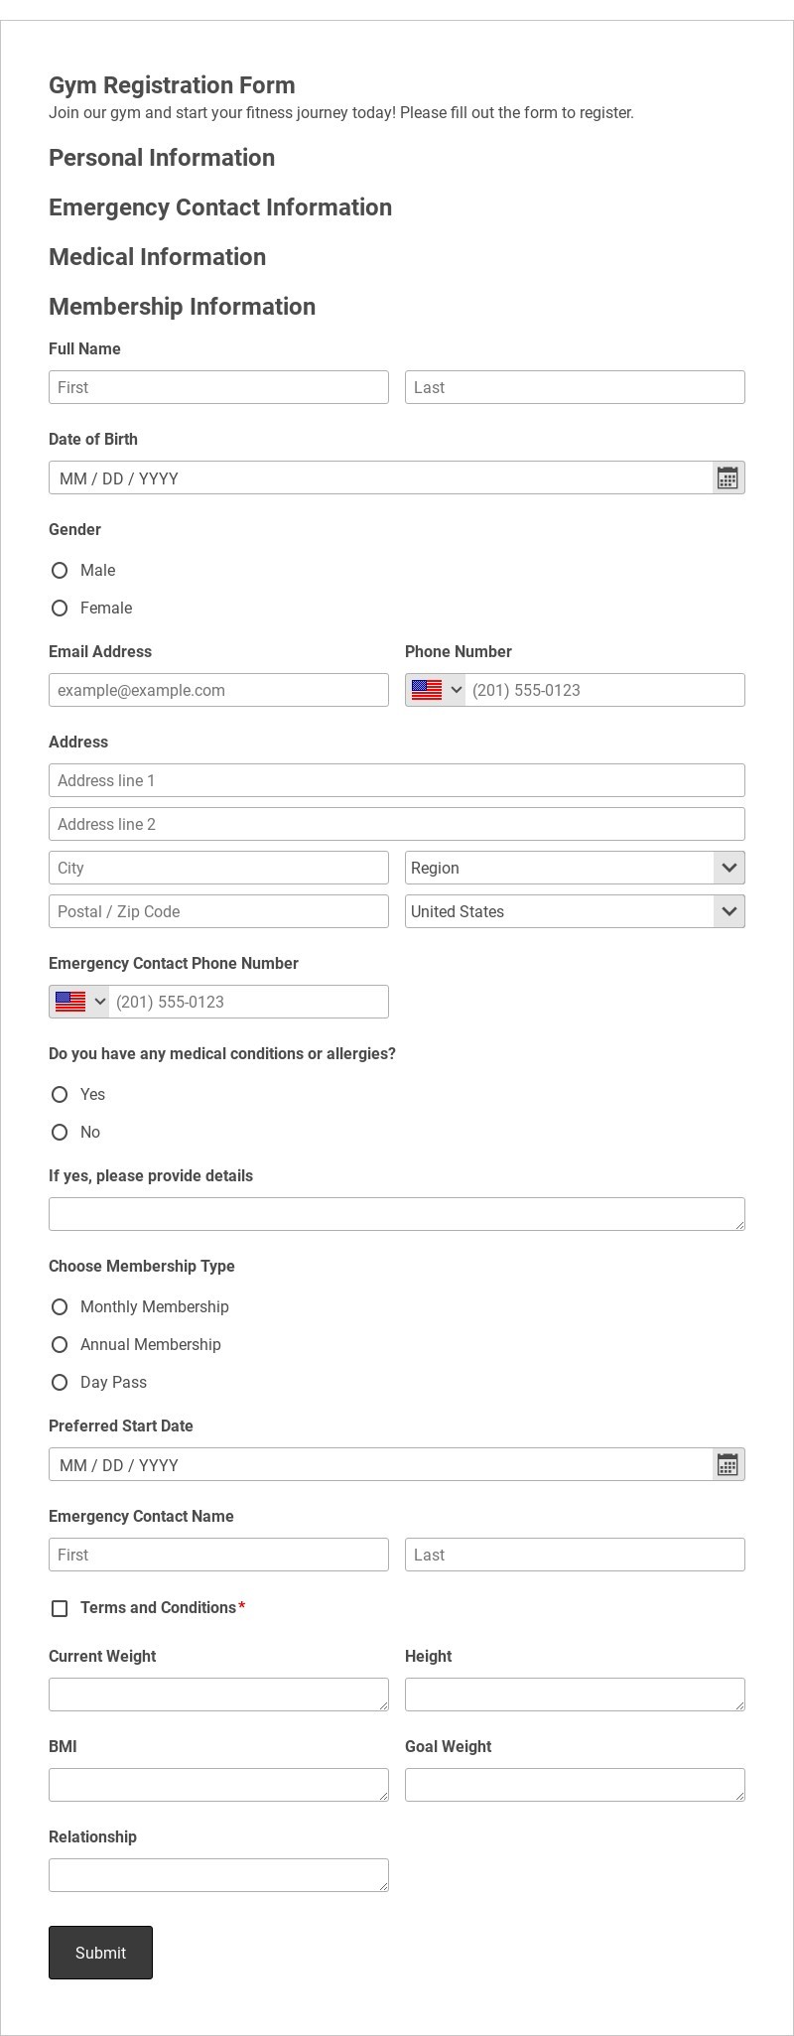Click the Email Address field
Viewport: 794px width, 2036px height.
coord(218,690)
